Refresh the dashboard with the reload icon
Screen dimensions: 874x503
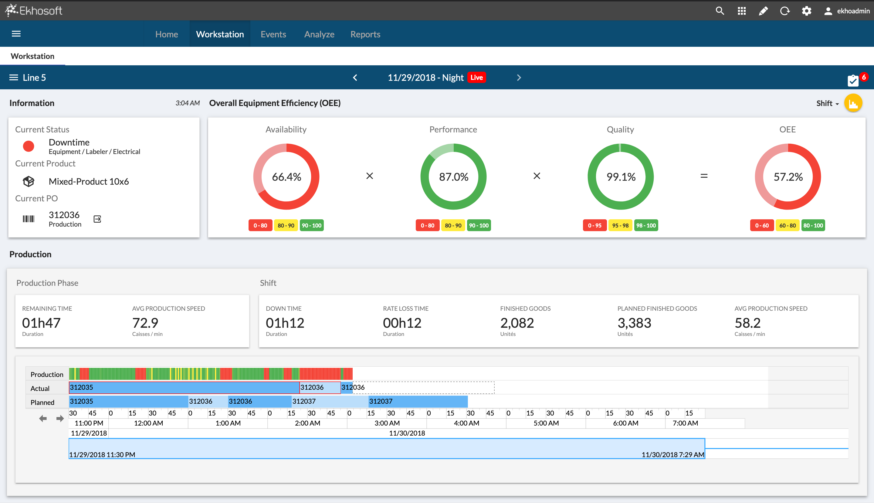(785, 11)
